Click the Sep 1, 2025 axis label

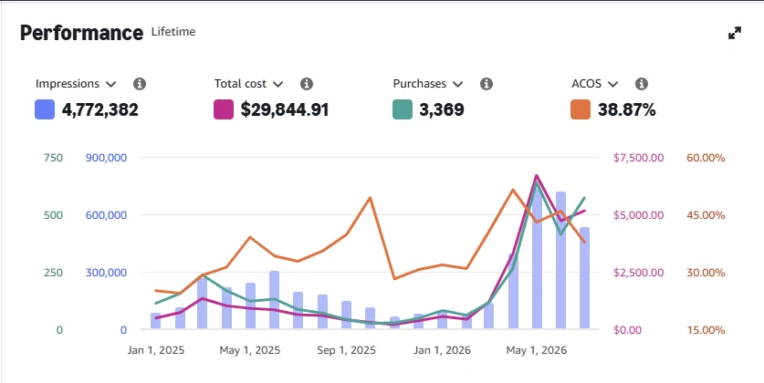347,350
